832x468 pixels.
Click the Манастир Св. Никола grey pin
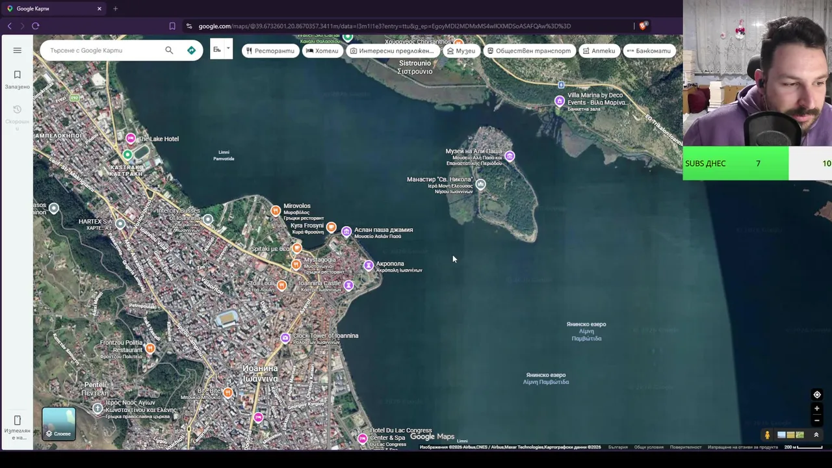[x=480, y=185]
